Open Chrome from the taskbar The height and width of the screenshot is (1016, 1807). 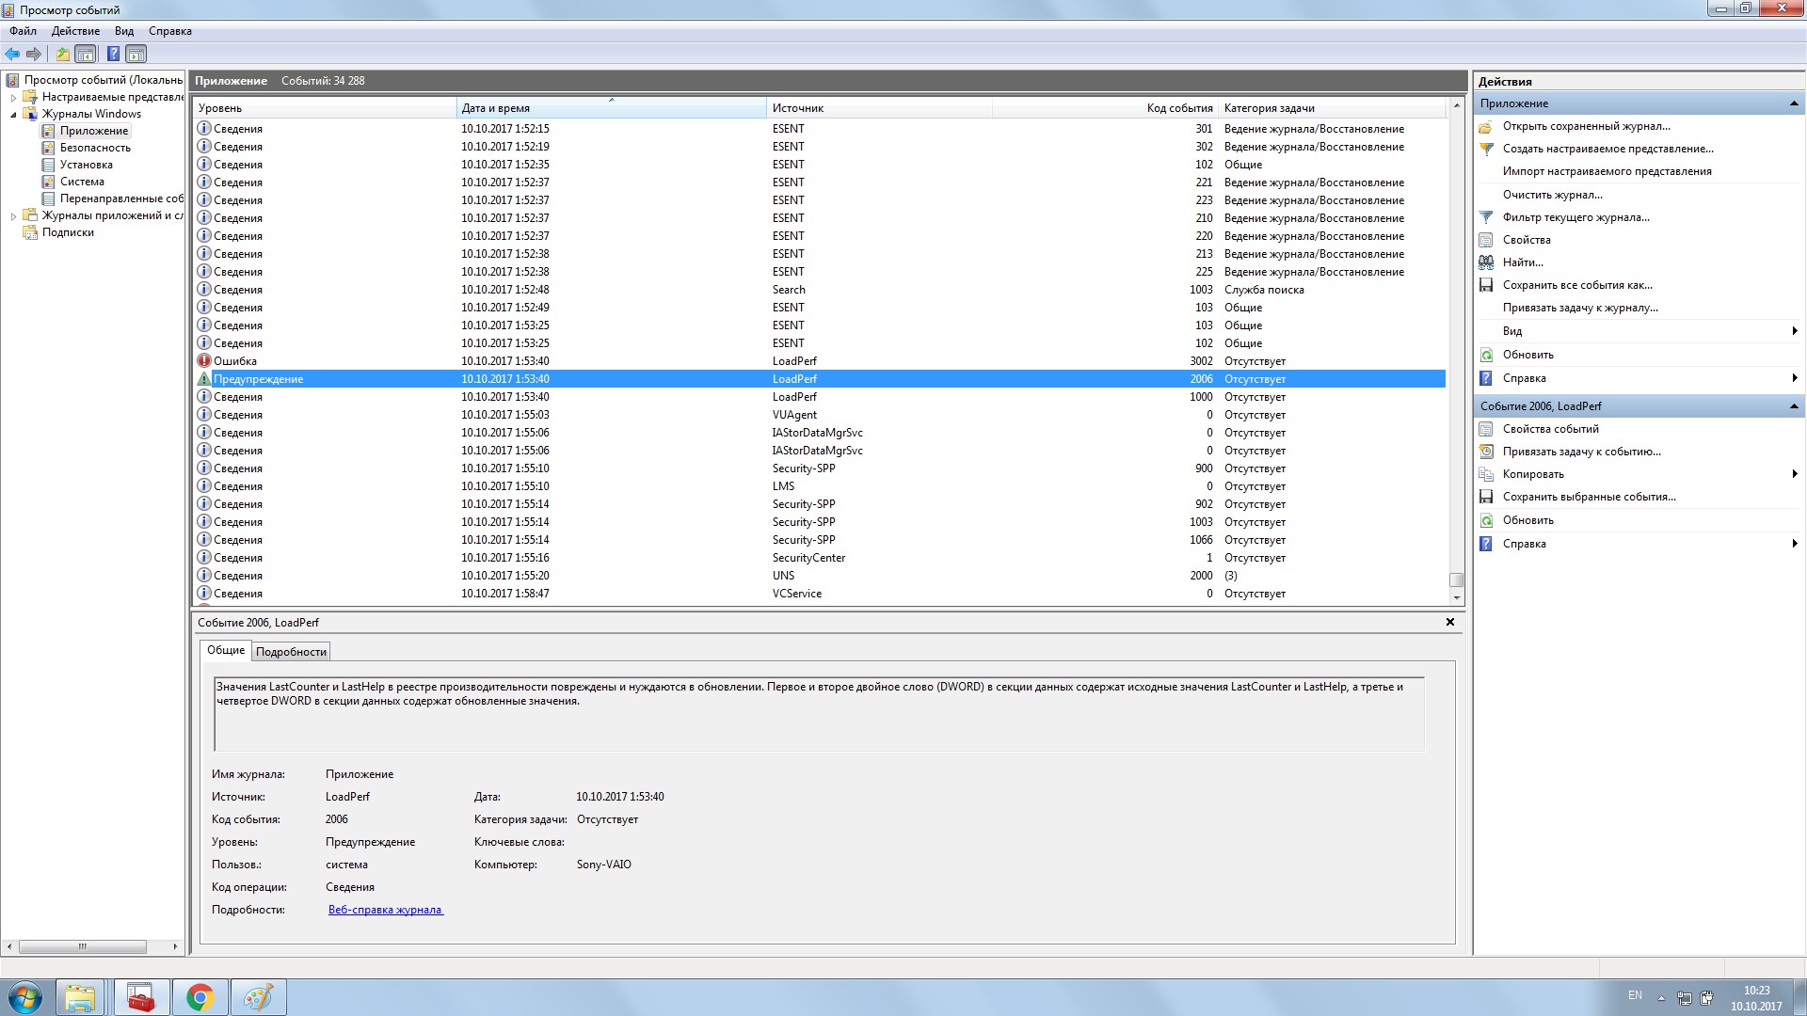(200, 997)
